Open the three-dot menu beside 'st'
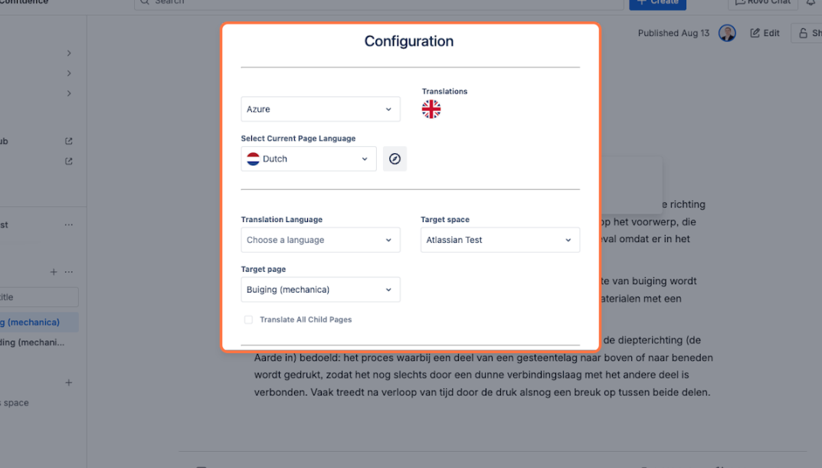This screenshot has height=468, width=822. [69, 225]
